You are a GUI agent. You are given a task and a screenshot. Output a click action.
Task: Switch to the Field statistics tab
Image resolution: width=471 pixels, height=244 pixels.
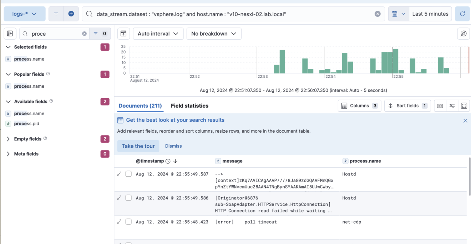click(189, 106)
